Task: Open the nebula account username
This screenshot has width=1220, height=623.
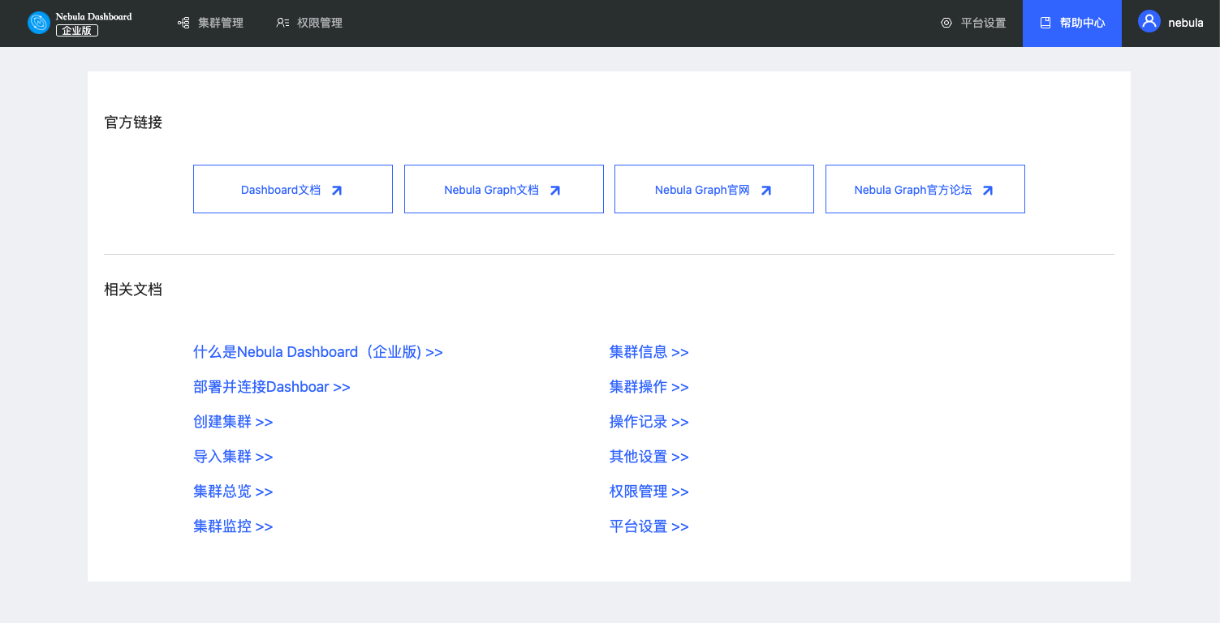Action: pyautogui.click(x=1185, y=23)
